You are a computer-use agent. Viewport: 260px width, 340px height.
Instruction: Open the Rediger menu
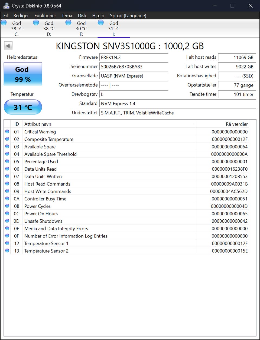21,15
